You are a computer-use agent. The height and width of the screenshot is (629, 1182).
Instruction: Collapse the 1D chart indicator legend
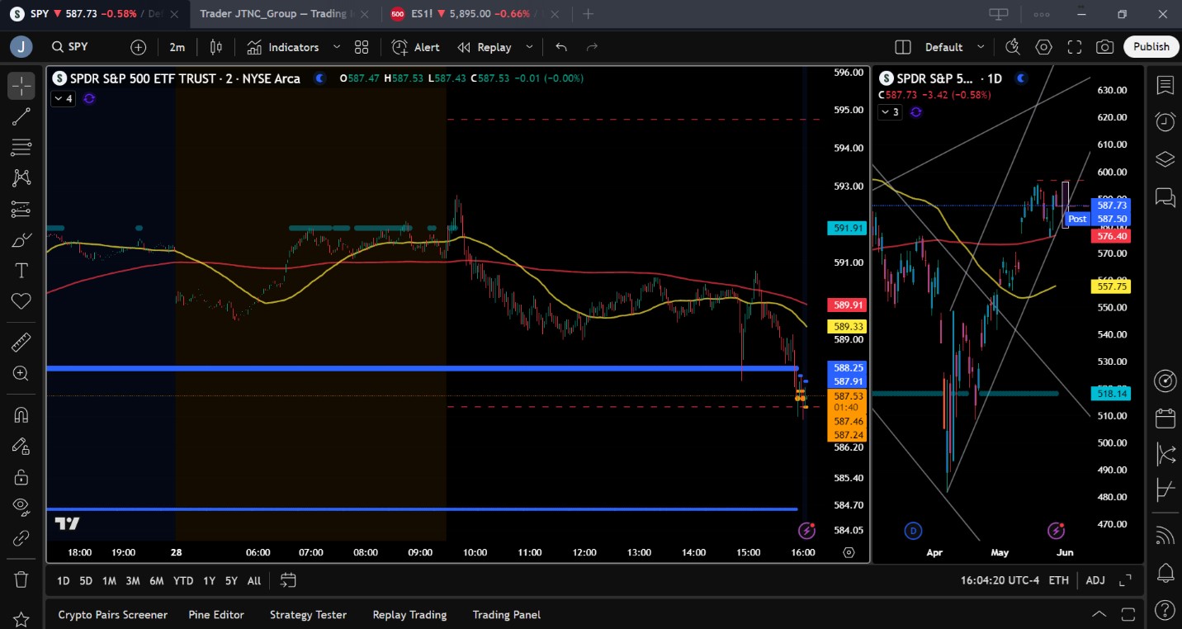click(890, 111)
